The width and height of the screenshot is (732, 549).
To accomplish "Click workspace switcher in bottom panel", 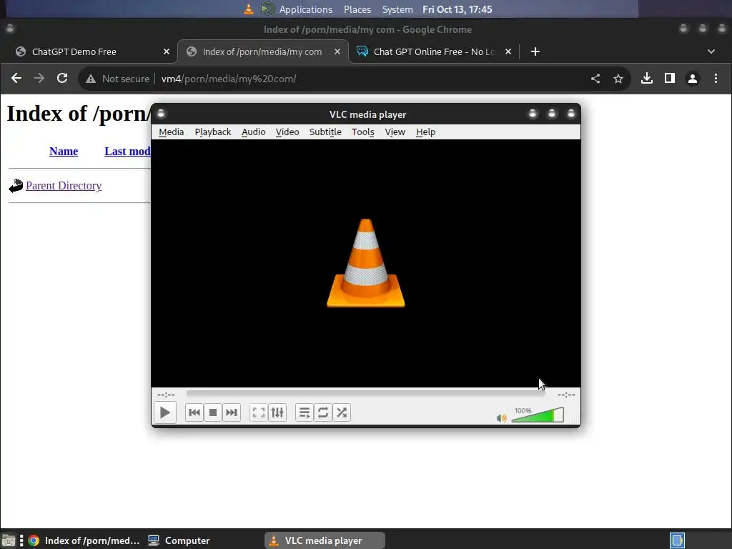I will 677,540.
